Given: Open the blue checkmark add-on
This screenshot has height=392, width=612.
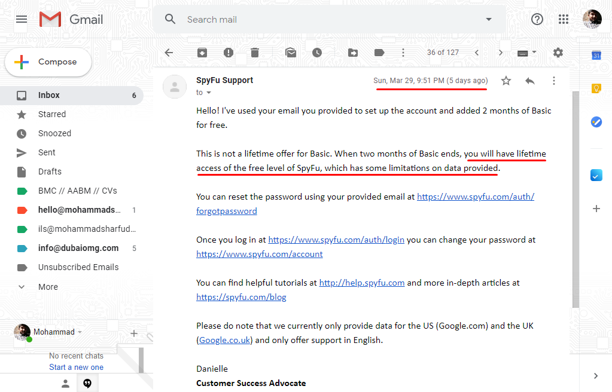Looking at the screenshot, I should 596,176.
